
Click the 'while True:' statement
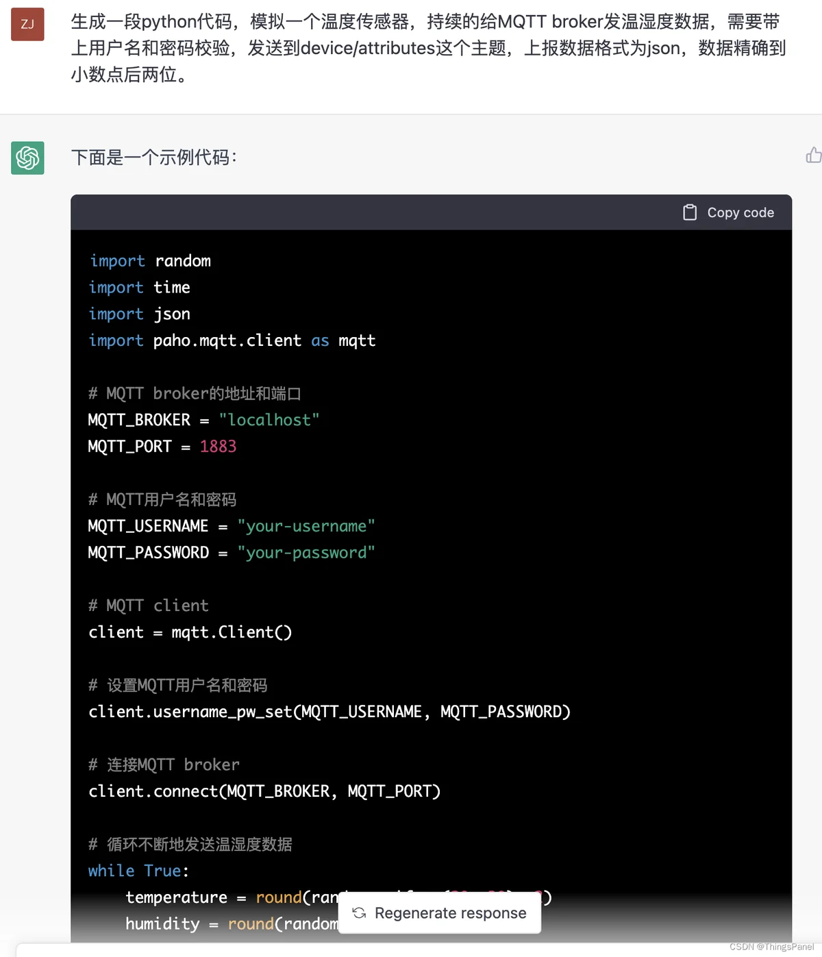pos(138,871)
